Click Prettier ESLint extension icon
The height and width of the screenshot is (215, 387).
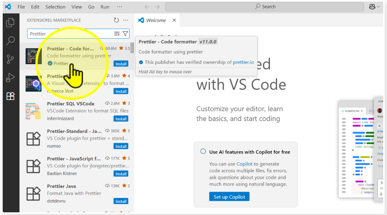click(x=33, y=84)
